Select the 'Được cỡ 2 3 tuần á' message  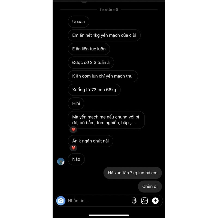[x=91, y=63]
